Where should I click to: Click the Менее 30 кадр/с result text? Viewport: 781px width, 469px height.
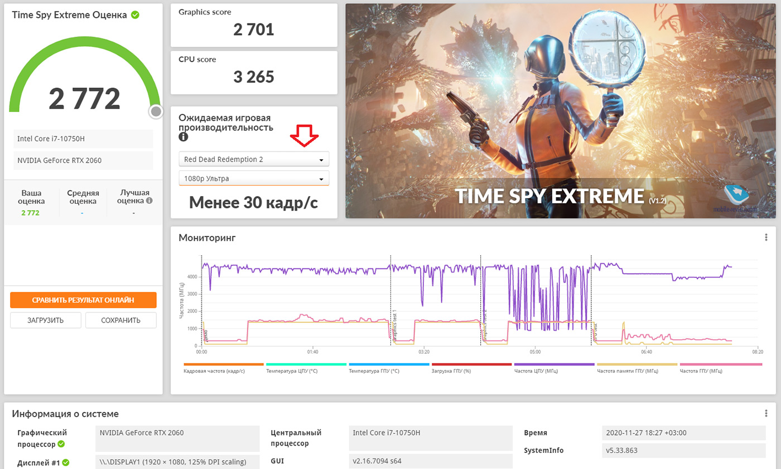254,203
